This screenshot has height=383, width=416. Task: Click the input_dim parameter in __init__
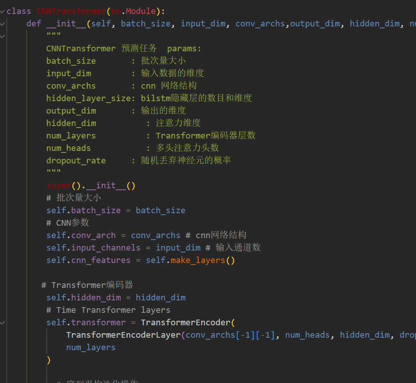point(203,23)
